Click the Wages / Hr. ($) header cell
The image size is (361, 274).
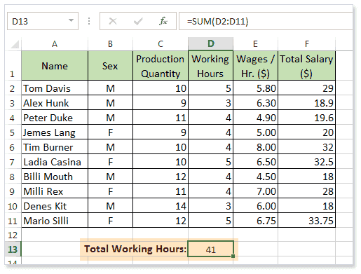(x=255, y=66)
